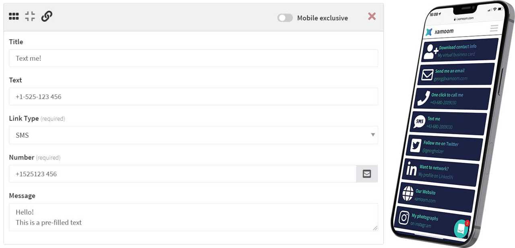515x248 pixels.
Task: Tap the Twitter bird icon on phone
Action: pyautogui.click(x=415, y=146)
